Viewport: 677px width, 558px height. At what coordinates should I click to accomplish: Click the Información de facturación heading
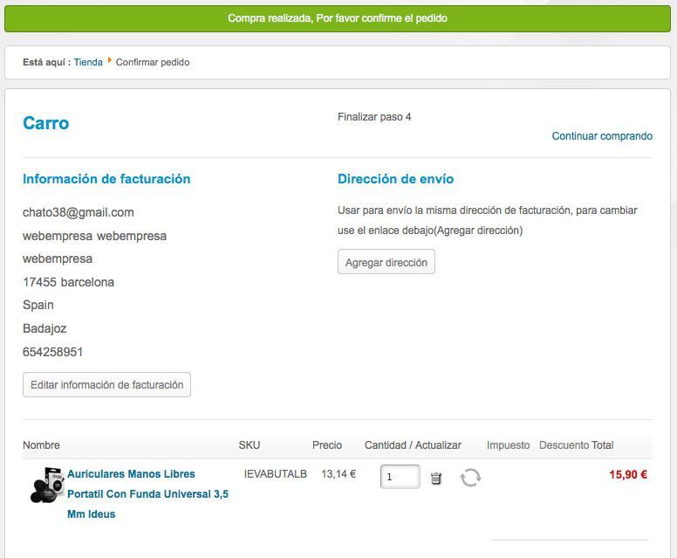(106, 179)
